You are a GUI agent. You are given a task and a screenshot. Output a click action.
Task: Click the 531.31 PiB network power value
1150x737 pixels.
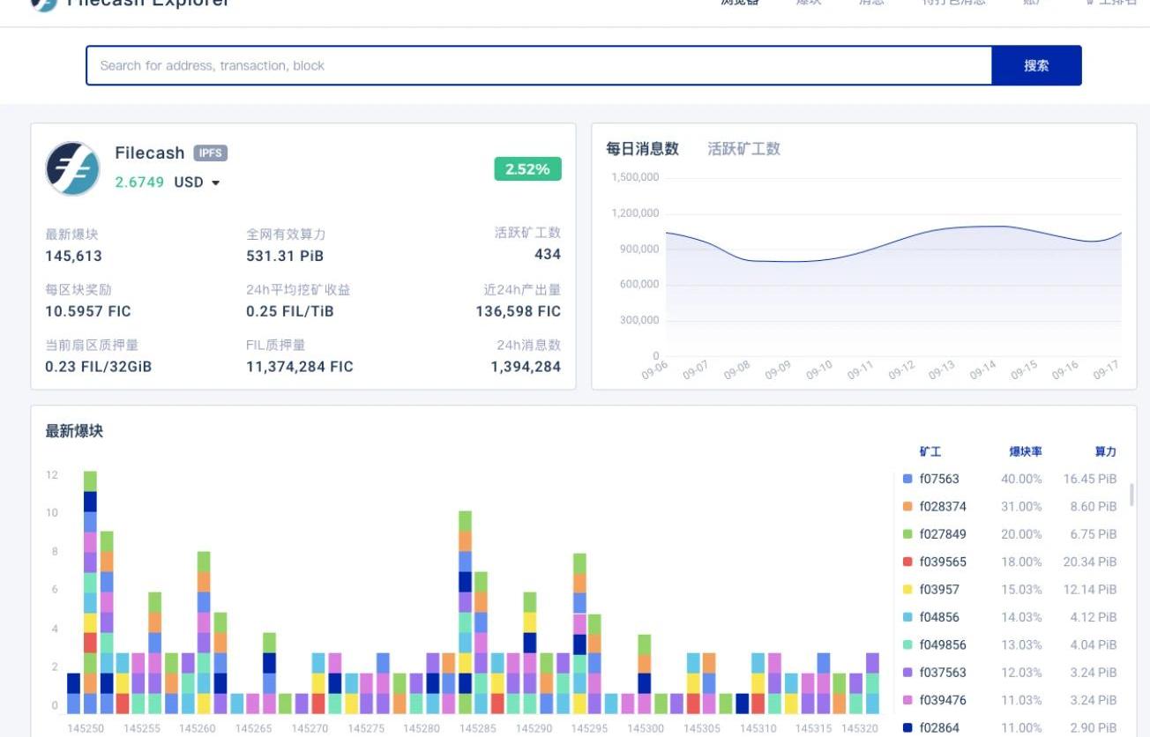[x=285, y=257]
